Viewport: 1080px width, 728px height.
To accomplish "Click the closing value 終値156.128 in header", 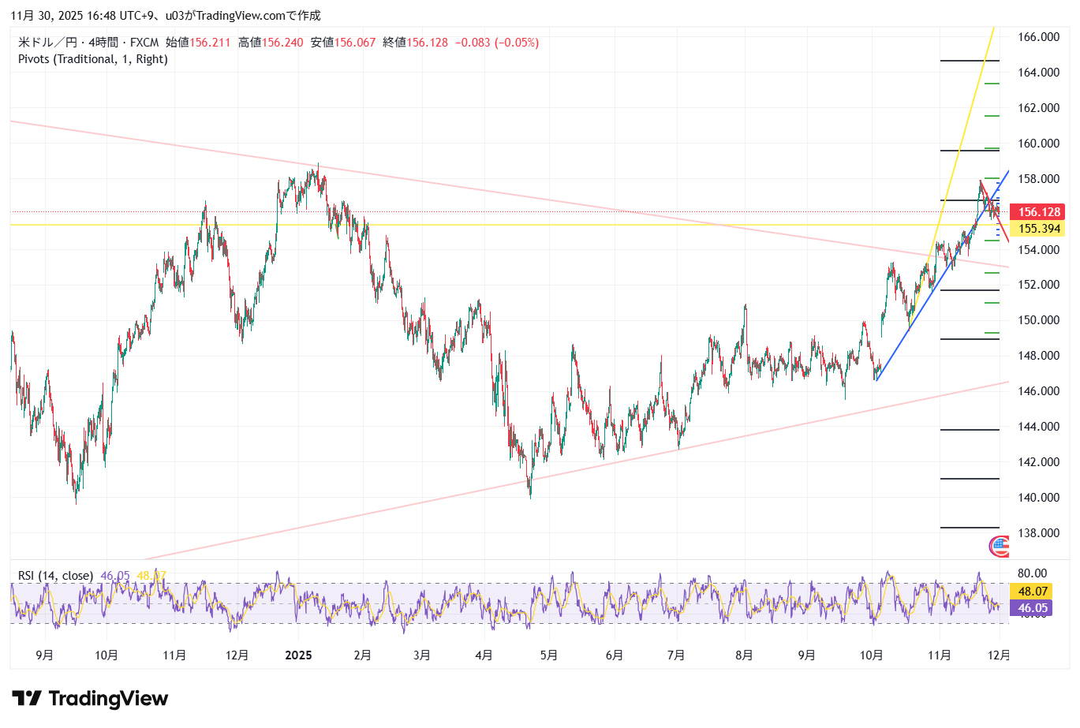I will point(415,43).
